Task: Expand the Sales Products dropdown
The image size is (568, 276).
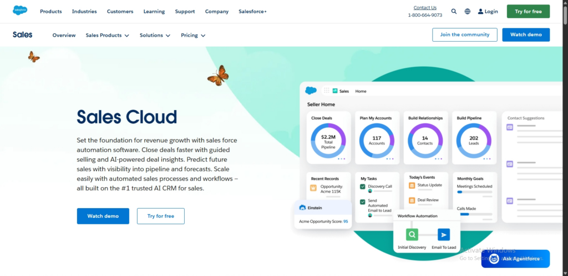Action: point(107,35)
